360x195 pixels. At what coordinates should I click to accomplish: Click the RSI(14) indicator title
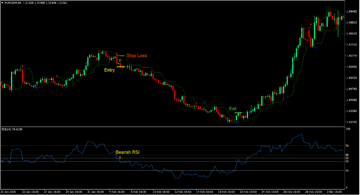click(12, 130)
